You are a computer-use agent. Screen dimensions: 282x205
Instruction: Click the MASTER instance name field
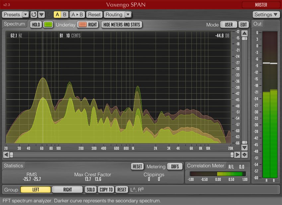[x=261, y=5]
